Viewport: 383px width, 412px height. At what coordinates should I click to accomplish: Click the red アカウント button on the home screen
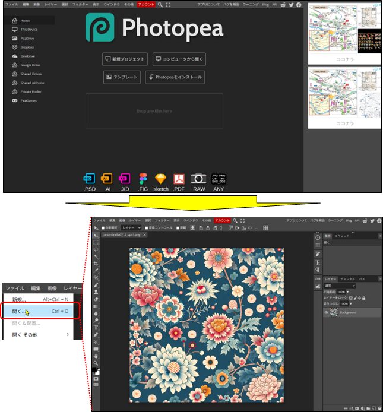146,5
